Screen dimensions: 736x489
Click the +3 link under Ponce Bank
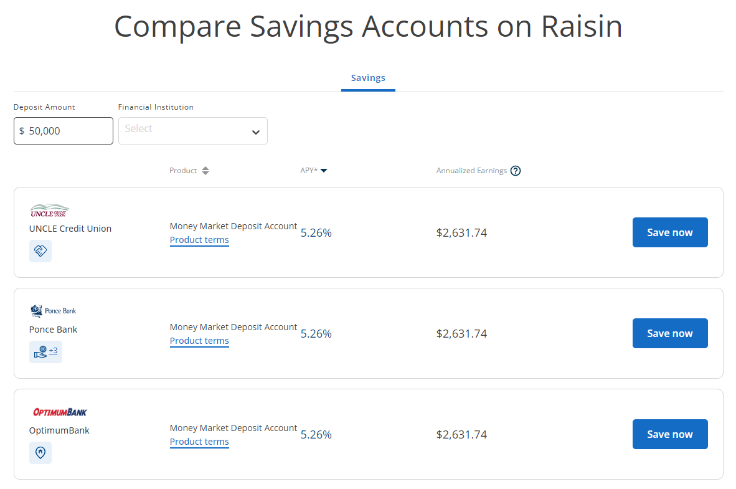click(54, 351)
